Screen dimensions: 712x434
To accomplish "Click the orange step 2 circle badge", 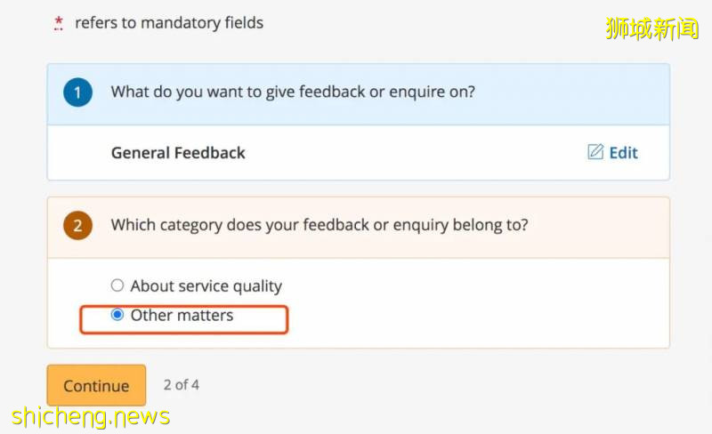I will 77,226.
